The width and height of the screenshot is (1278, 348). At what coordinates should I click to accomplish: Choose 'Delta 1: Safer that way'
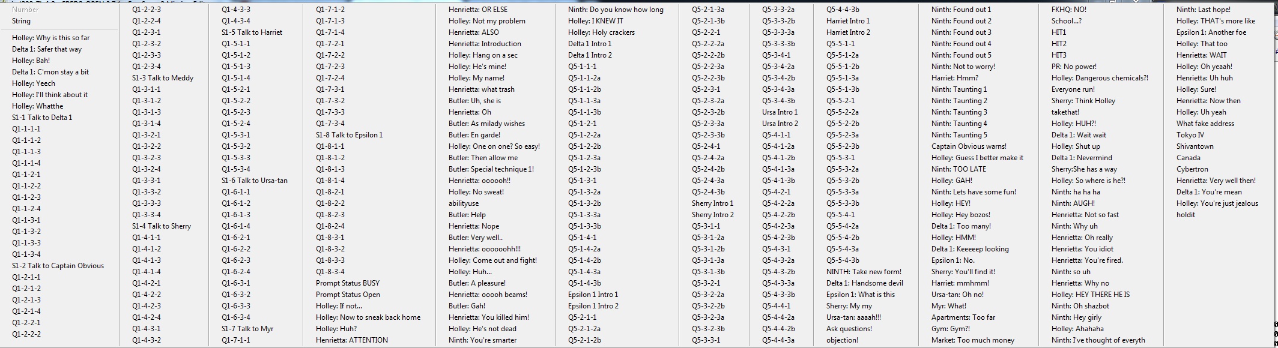click(47, 49)
